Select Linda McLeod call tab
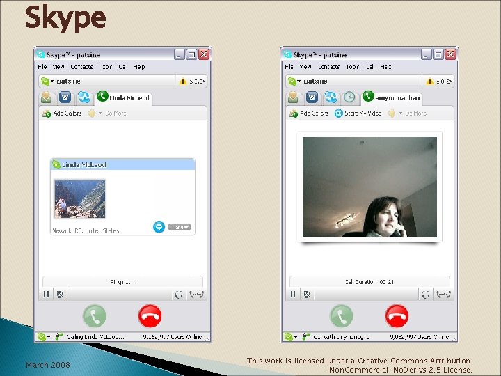 (124, 98)
